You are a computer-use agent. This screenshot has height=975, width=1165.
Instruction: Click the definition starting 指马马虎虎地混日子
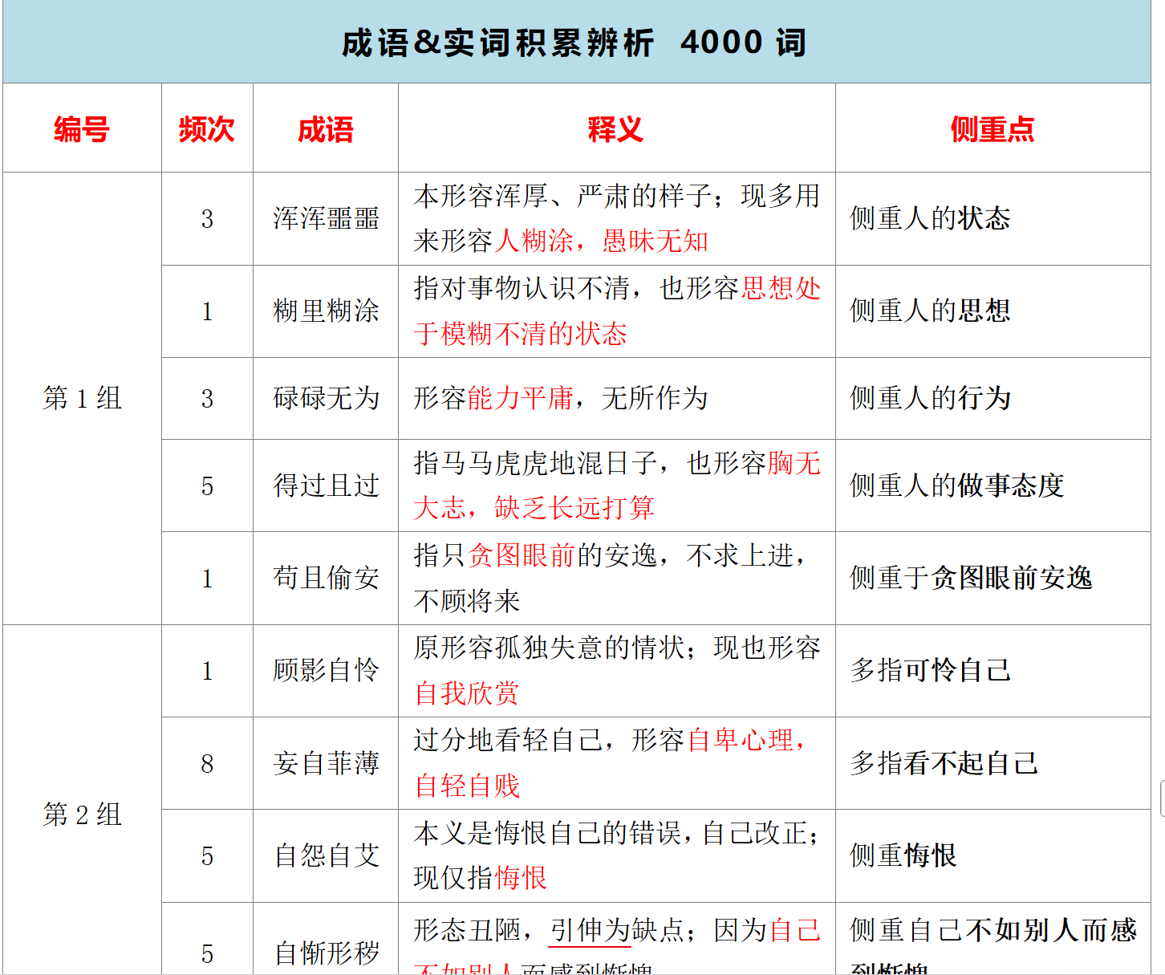[x=616, y=485]
